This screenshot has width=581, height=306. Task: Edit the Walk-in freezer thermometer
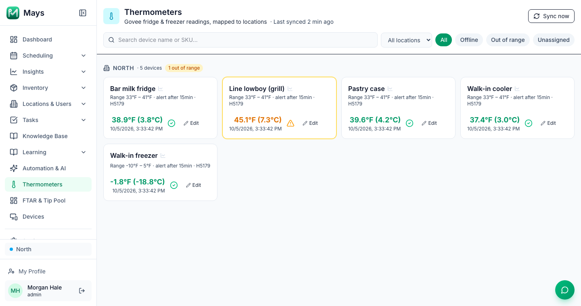pos(194,185)
